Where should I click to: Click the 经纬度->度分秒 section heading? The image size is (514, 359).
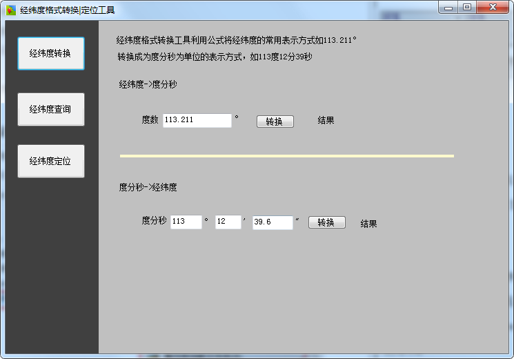click(148, 85)
